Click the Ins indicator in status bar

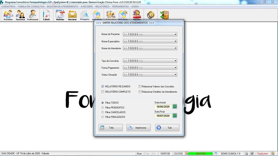coord(154,154)
